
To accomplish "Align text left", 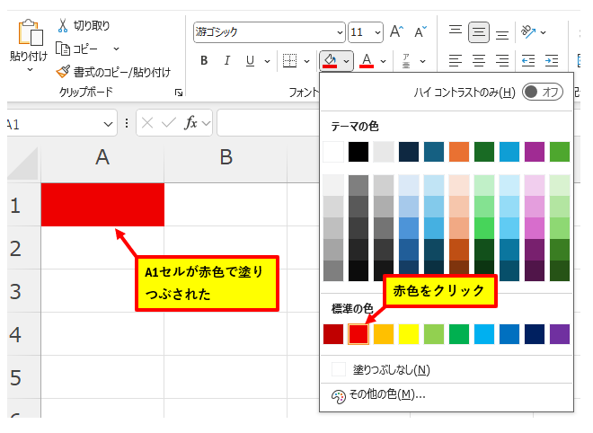I will click(456, 60).
